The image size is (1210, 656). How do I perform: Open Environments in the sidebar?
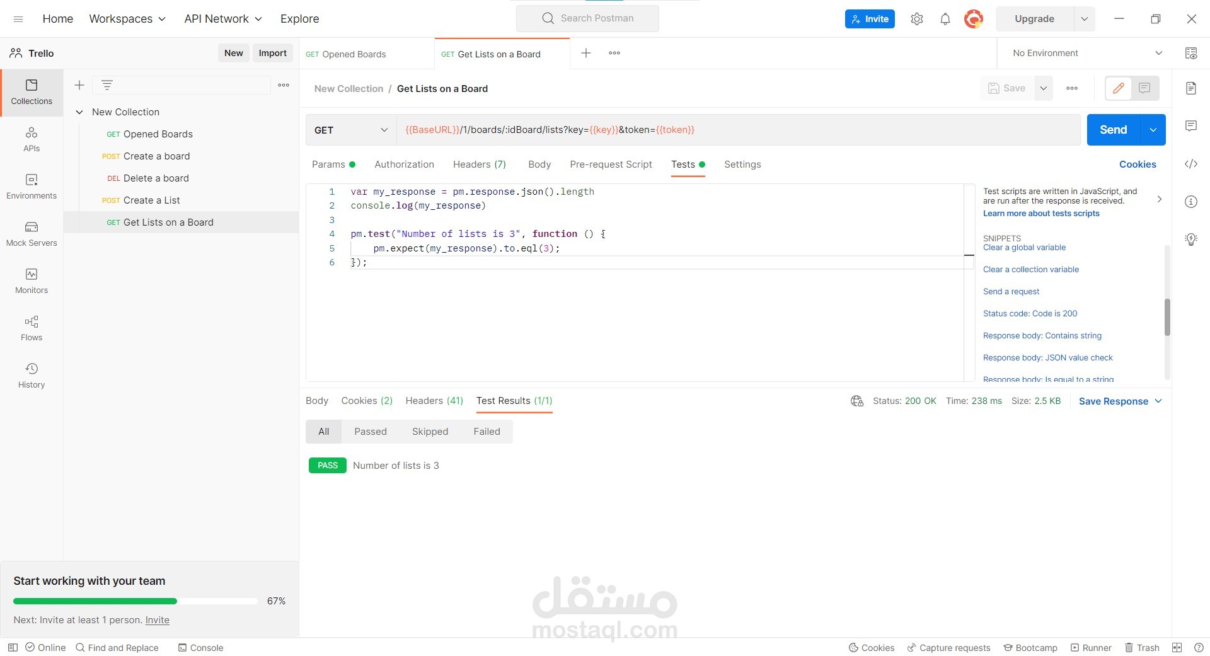pos(32,187)
